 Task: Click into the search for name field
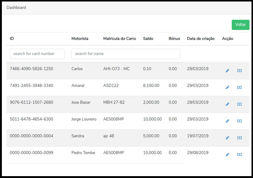pyautogui.click(x=125, y=54)
